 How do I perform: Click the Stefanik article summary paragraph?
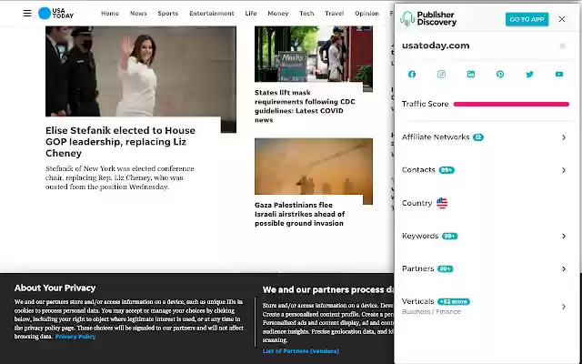click(119, 178)
